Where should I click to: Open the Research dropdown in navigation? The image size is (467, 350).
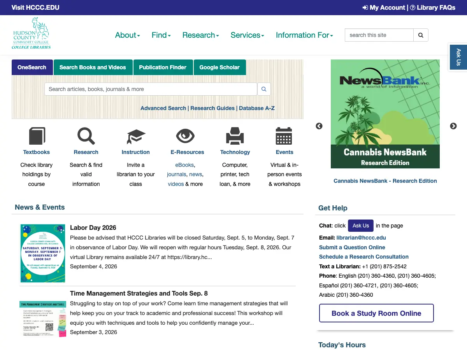pos(200,35)
